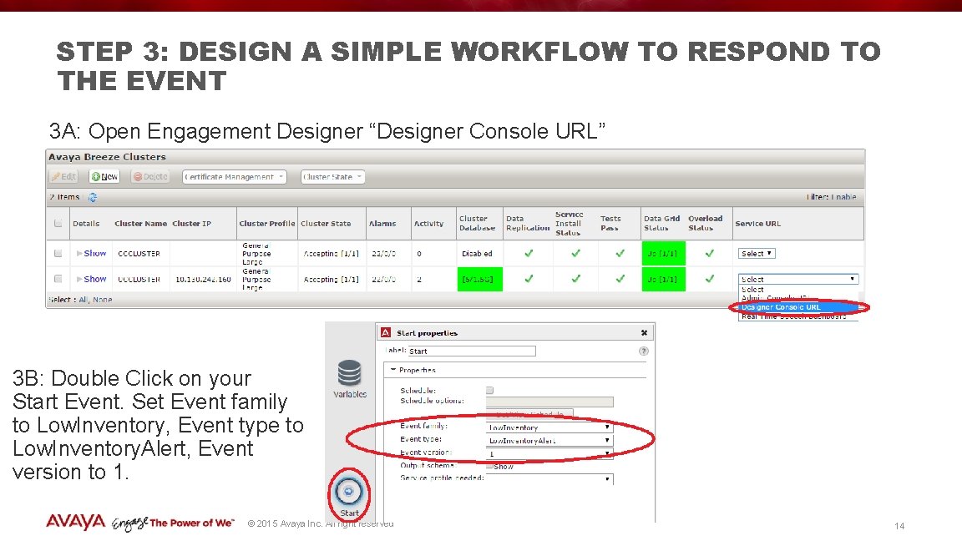
Task: Click Overload Status checkmark for cluster 10.130.242.160
Action: pyautogui.click(x=709, y=279)
